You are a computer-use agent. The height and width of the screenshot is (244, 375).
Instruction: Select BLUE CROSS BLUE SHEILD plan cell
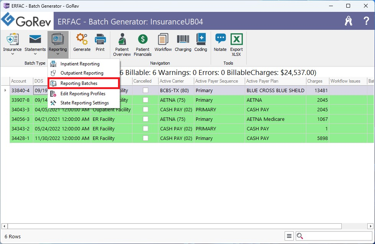(275, 90)
